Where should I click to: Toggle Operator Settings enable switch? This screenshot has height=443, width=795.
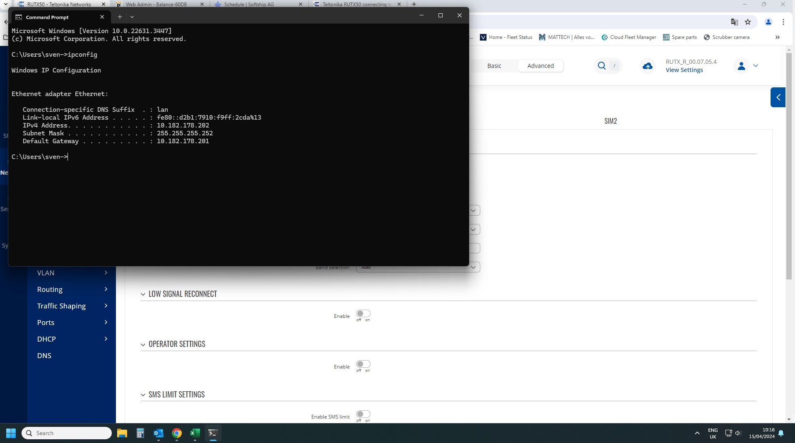[x=363, y=364]
